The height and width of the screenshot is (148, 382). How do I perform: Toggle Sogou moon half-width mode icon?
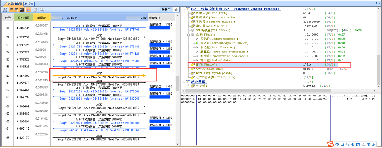(x=343, y=144)
